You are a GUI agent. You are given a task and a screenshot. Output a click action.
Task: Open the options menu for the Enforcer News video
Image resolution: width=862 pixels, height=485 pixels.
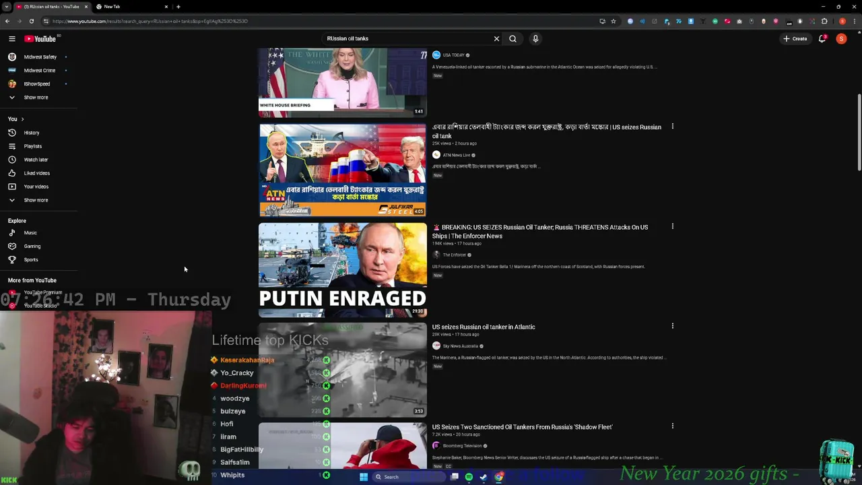672,226
